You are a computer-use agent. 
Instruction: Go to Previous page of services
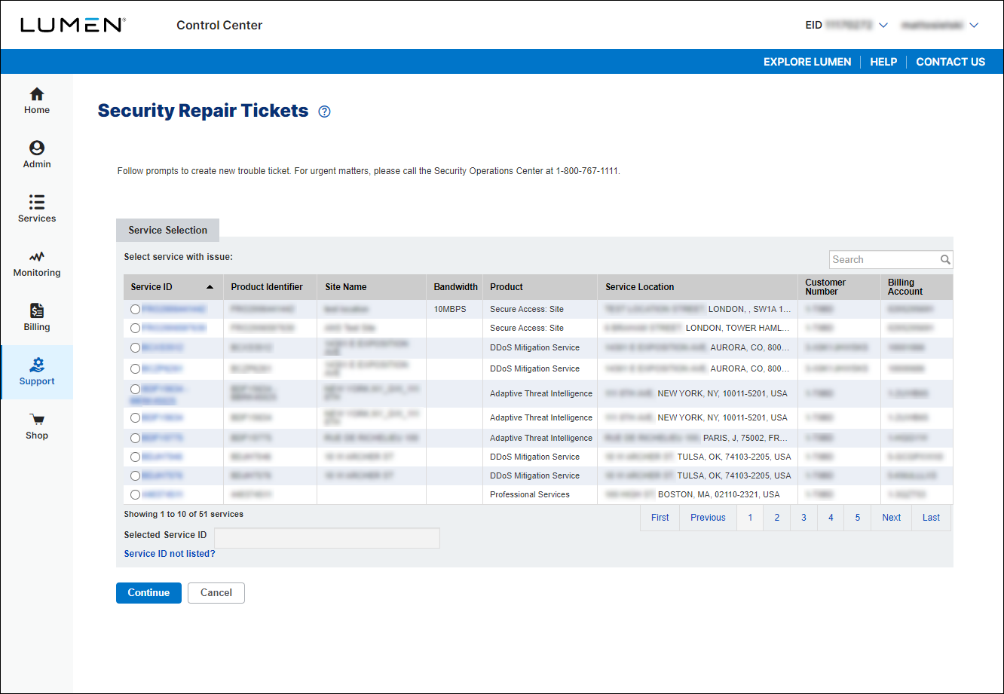tap(708, 518)
